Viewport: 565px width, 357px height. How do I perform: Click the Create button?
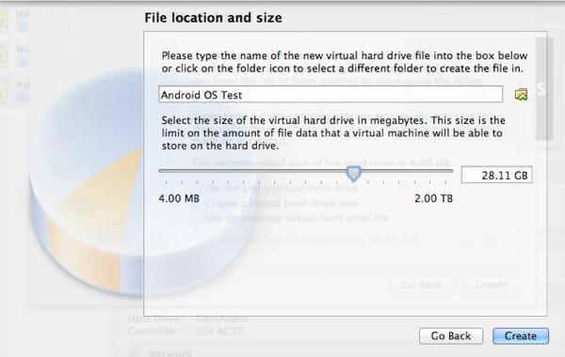coord(521,335)
